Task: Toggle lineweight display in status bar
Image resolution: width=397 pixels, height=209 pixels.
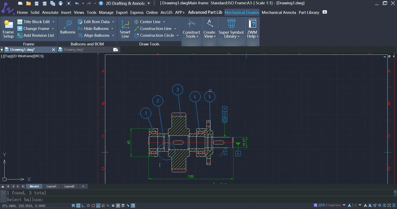Action: tap(113, 205)
